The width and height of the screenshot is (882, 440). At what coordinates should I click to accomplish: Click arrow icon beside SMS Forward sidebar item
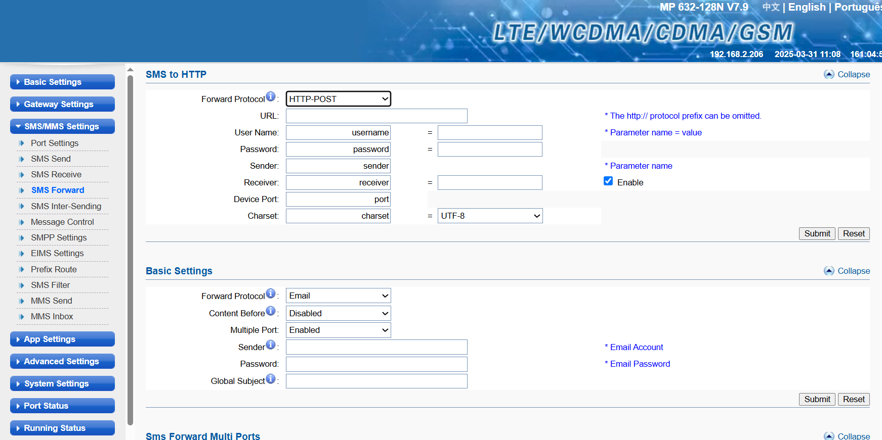coord(21,190)
